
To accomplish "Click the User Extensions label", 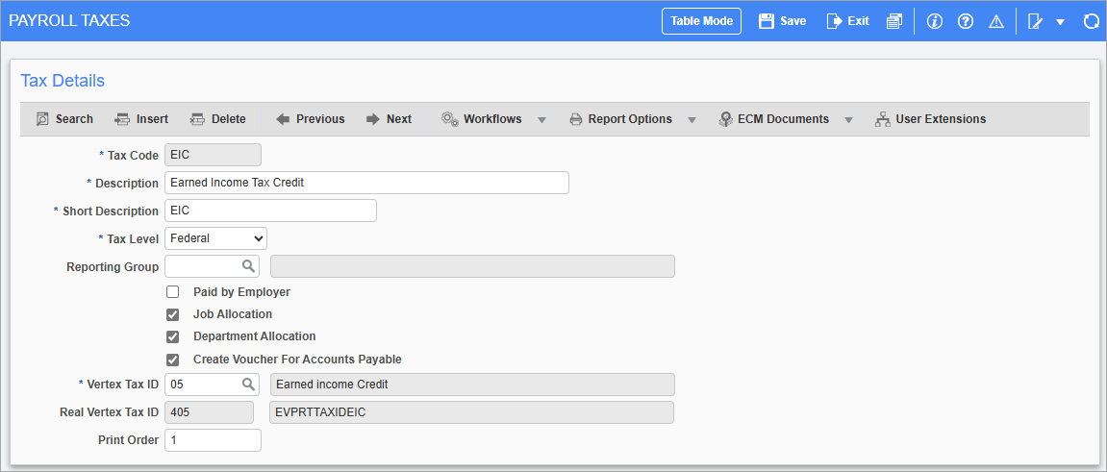I will (x=941, y=119).
